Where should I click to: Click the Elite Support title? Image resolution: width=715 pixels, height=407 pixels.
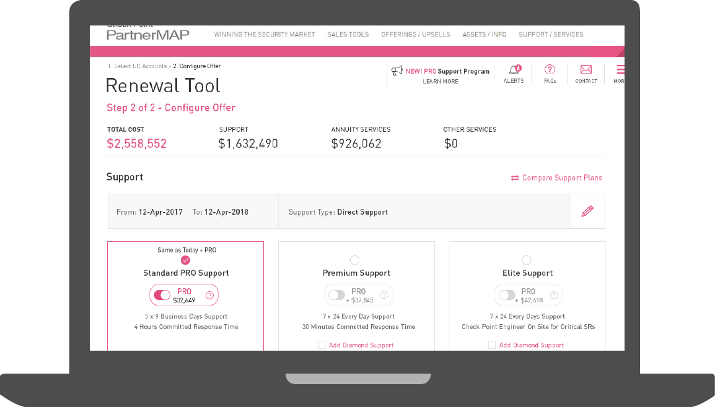click(528, 273)
